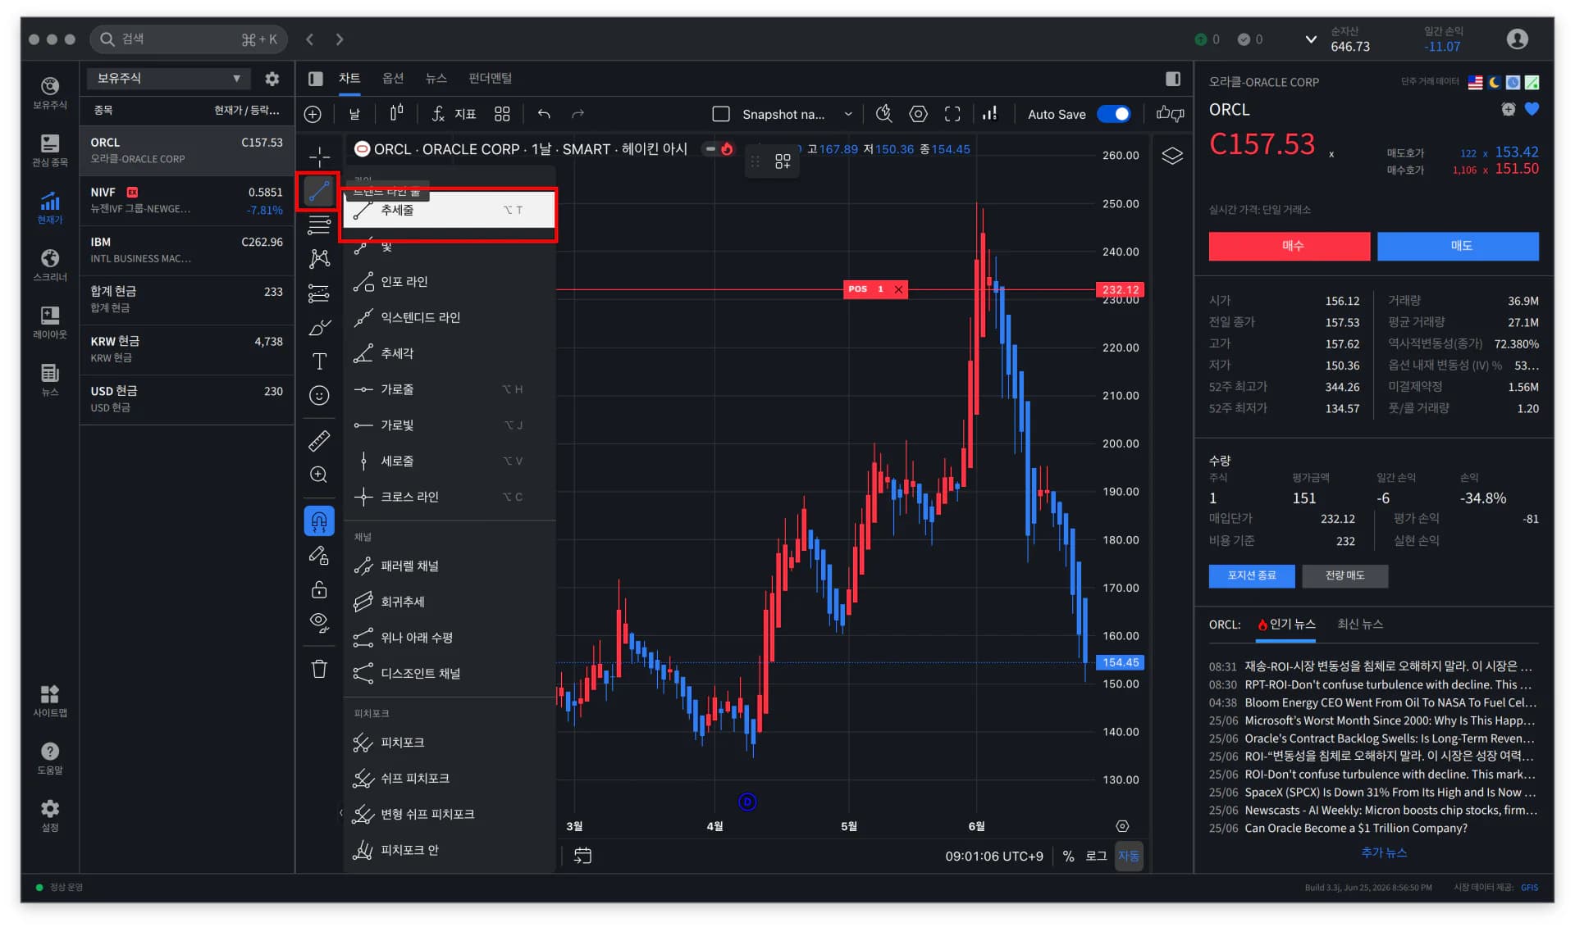This screenshot has width=1575, height=927.
Task: Click the 포지션 종료 button
Action: 1252,575
